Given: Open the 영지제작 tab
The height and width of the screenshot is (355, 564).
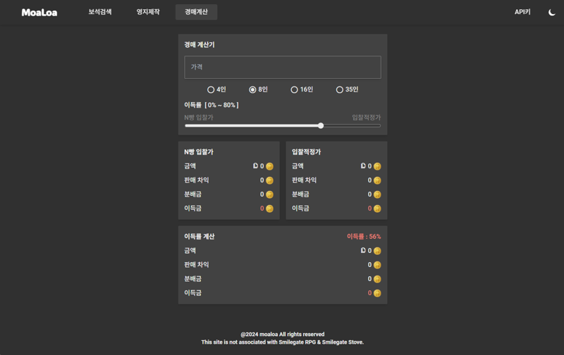Looking at the screenshot, I should coord(148,12).
